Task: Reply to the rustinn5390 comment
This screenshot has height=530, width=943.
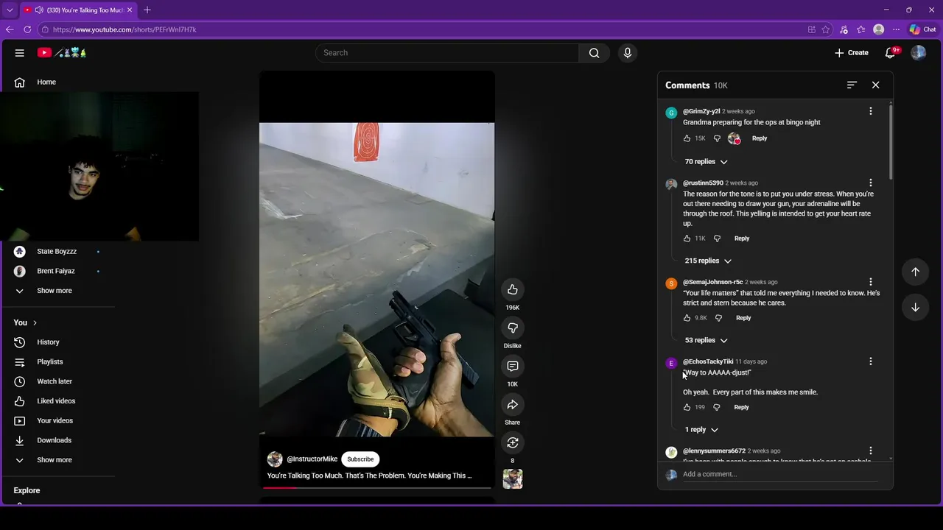Action: click(x=742, y=239)
